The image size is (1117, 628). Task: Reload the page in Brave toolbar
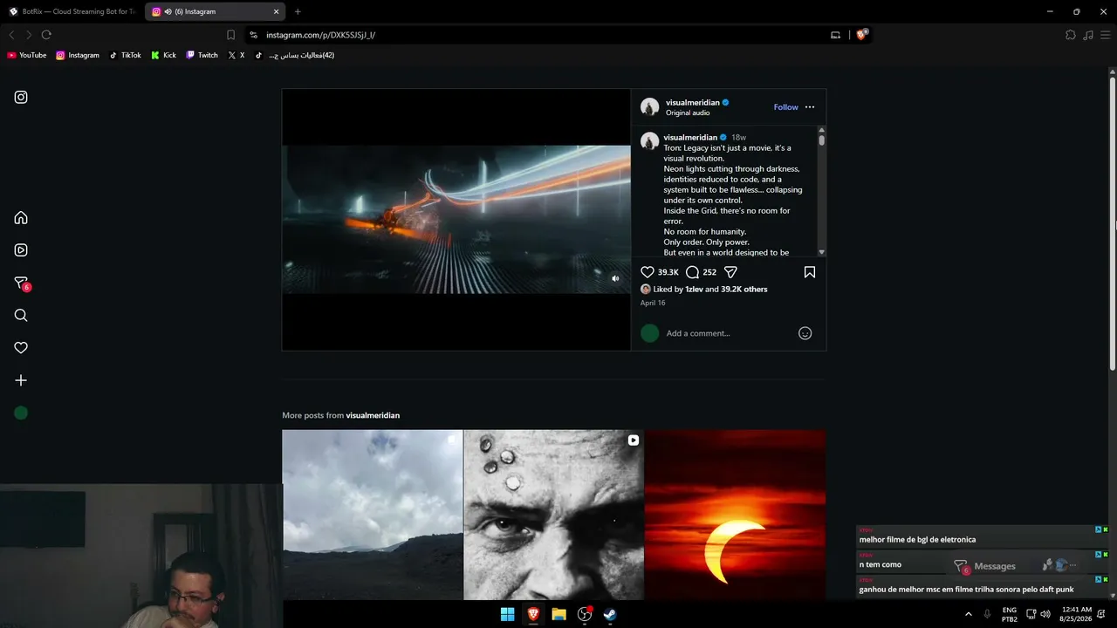coord(46,35)
